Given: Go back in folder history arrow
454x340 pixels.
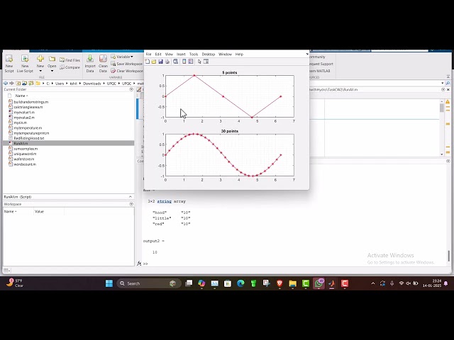Looking at the screenshot, I should point(6,84).
